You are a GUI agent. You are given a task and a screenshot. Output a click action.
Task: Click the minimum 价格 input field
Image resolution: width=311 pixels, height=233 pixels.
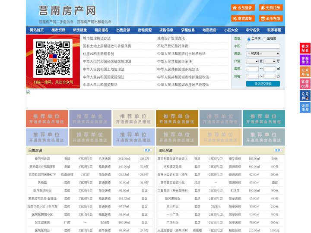coord(252,76)
